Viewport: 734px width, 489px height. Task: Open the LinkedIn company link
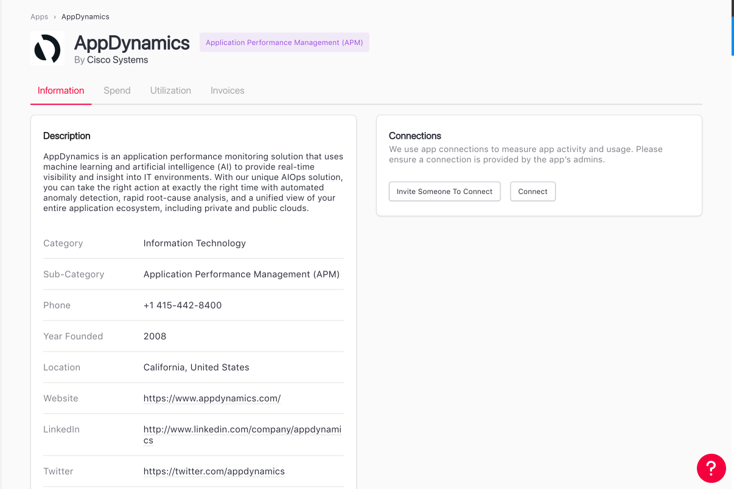coord(242,435)
